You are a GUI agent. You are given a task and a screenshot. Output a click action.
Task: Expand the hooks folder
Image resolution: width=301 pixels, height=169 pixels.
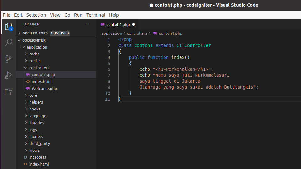click(26, 109)
